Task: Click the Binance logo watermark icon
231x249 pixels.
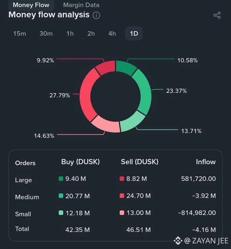Action: [178, 240]
